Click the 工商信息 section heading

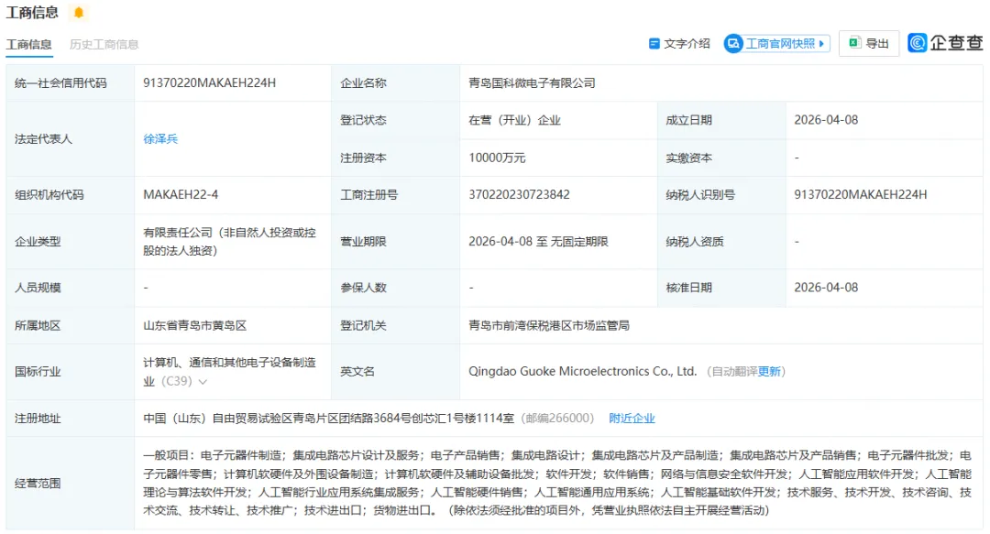click(32, 12)
